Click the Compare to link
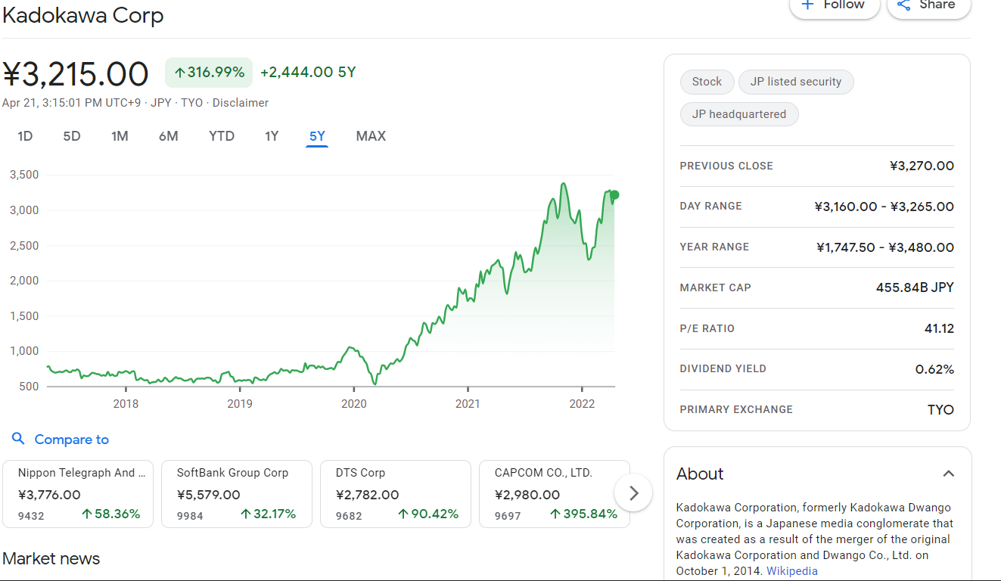Viewport: 1001px width, 581px height. [x=72, y=440]
